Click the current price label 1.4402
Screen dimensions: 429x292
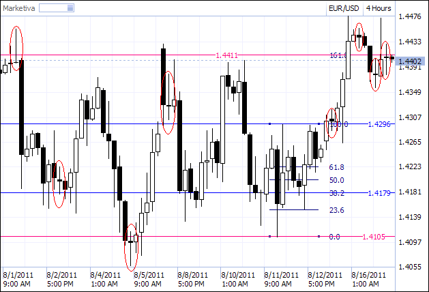[x=410, y=61]
